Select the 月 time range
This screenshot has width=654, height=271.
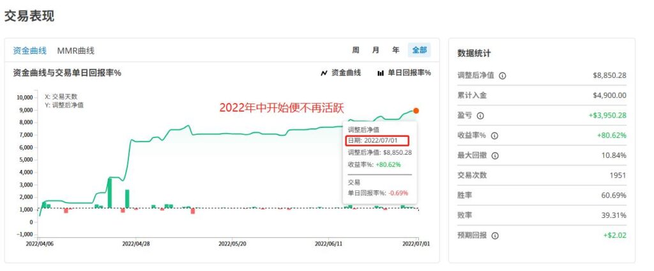point(376,50)
